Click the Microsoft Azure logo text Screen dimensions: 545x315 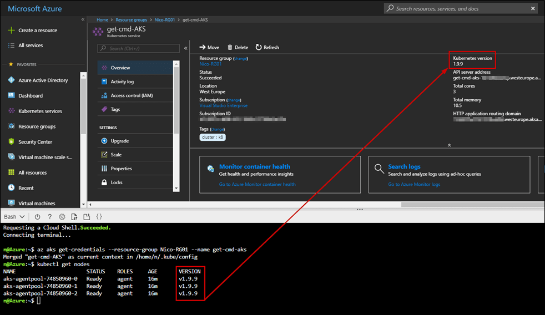pyautogui.click(x=35, y=9)
